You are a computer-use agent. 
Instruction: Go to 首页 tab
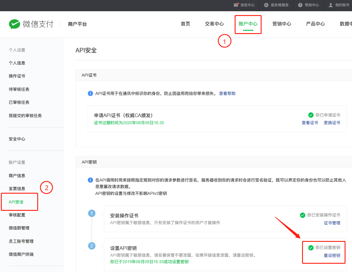[x=185, y=24]
